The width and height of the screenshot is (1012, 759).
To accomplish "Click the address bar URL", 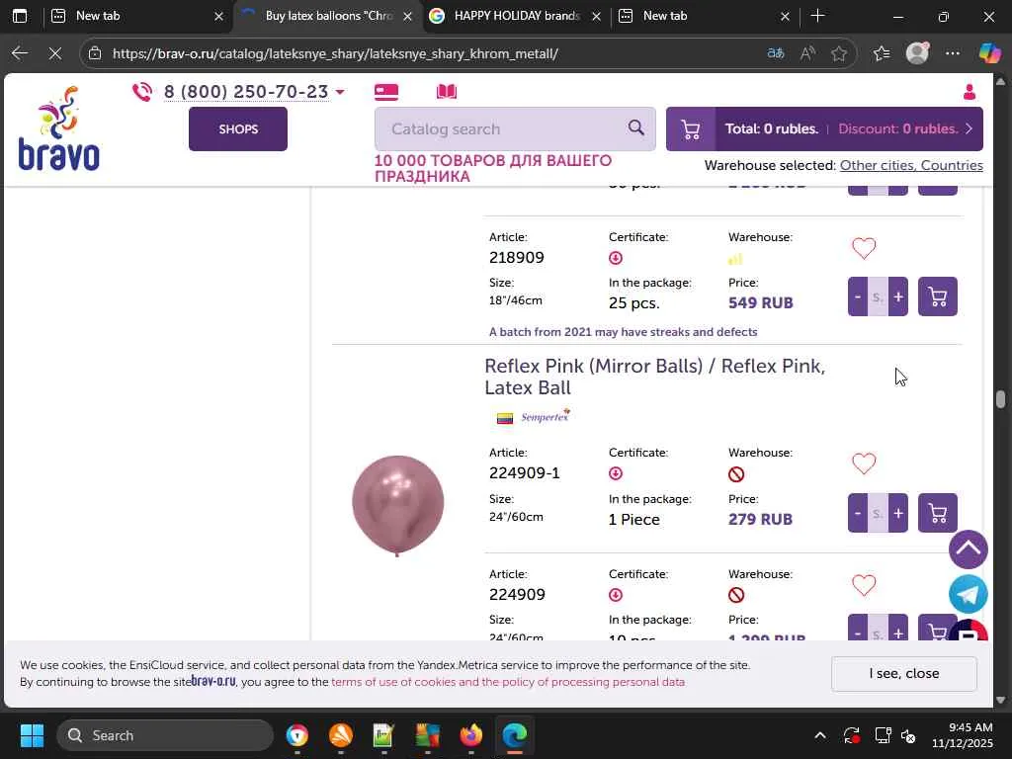I will tap(335, 53).
